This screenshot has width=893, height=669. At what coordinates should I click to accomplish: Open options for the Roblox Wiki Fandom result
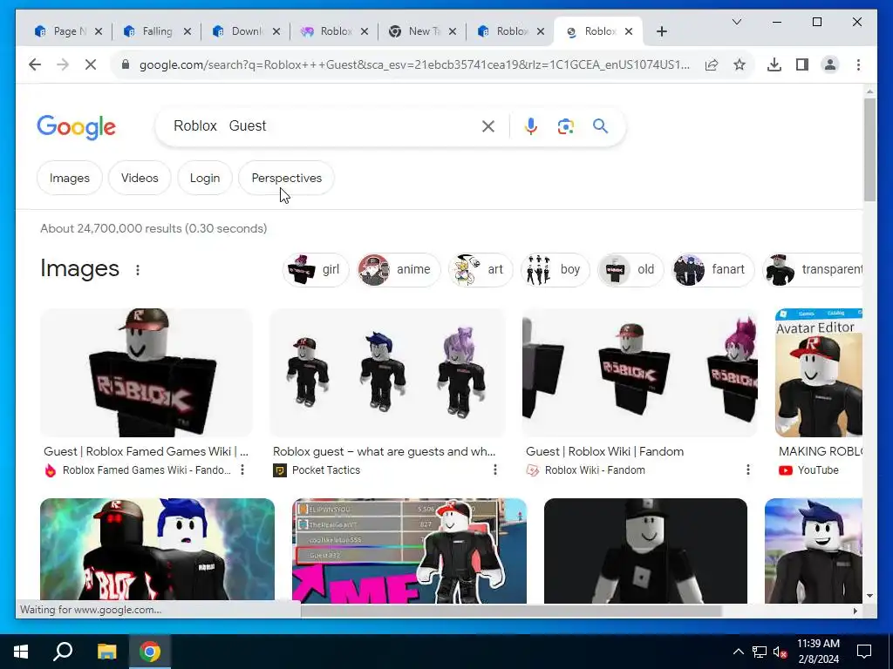pyautogui.click(x=747, y=470)
